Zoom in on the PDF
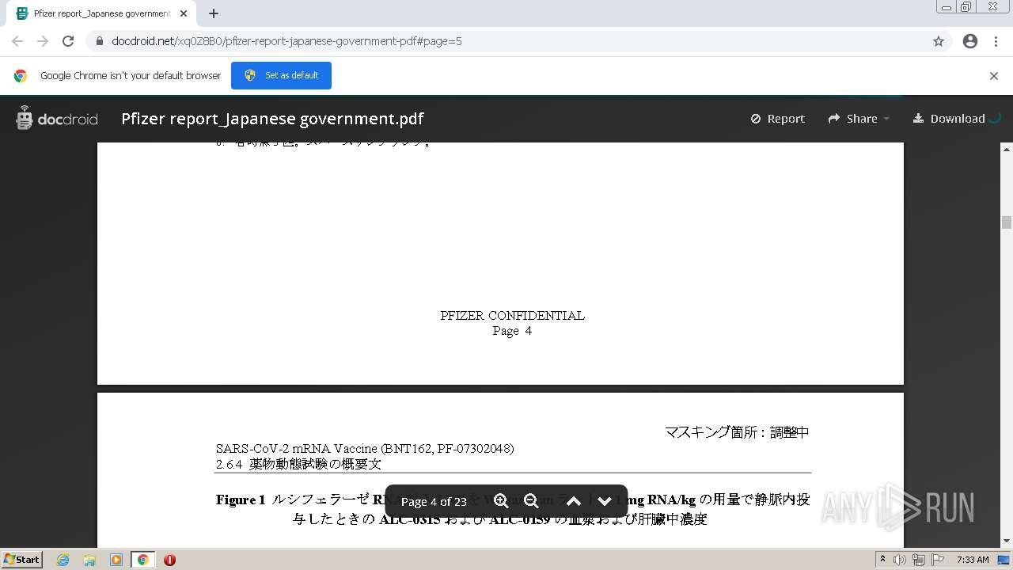The width and height of the screenshot is (1013, 570). [x=501, y=501]
